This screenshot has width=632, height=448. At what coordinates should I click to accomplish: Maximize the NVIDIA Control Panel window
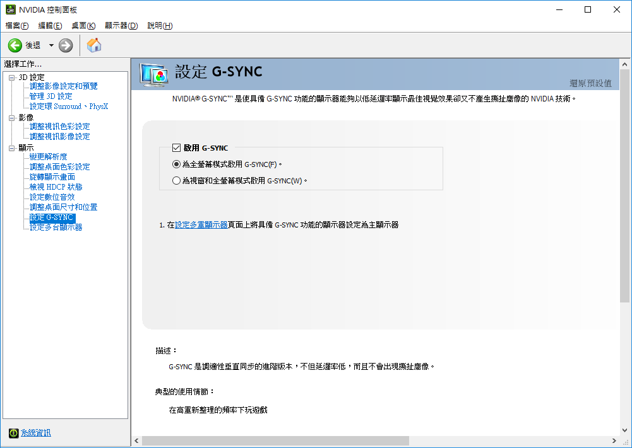click(x=588, y=9)
